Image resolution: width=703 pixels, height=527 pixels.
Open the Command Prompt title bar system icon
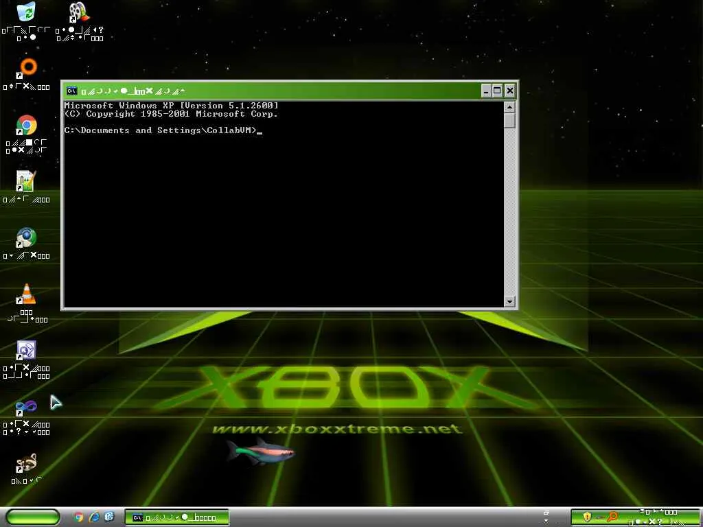(71, 91)
